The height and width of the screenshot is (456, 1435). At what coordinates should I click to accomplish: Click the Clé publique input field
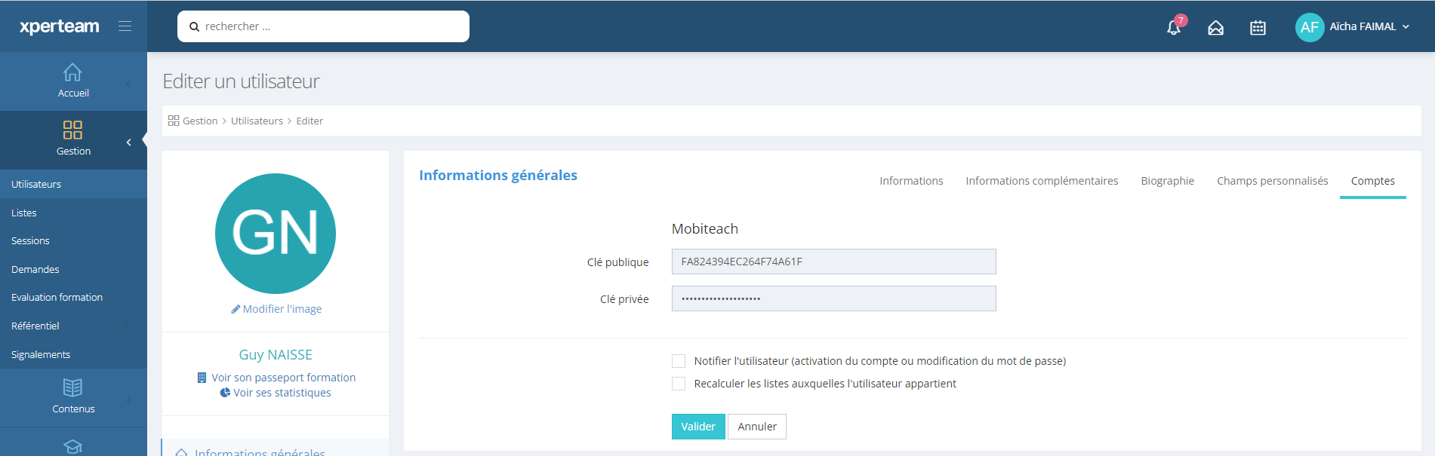click(x=833, y=262)
